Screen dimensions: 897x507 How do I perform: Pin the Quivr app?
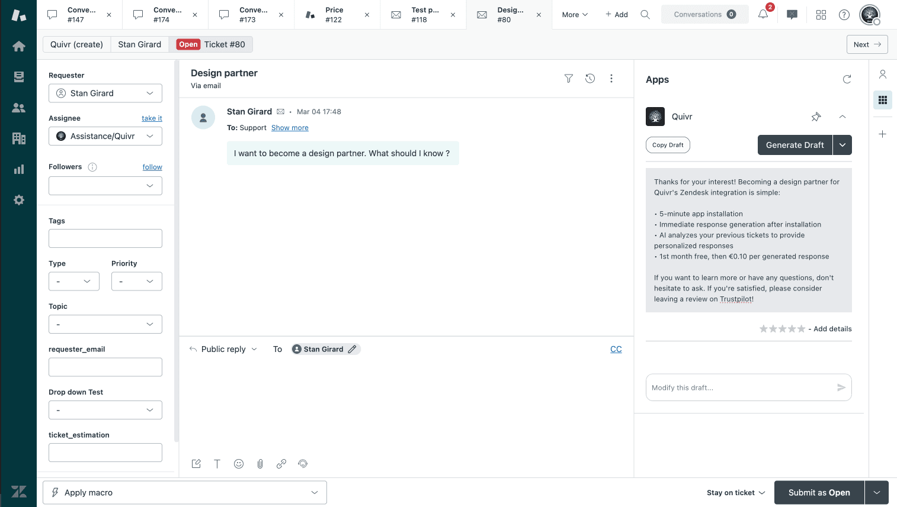(x=816, y=117)
